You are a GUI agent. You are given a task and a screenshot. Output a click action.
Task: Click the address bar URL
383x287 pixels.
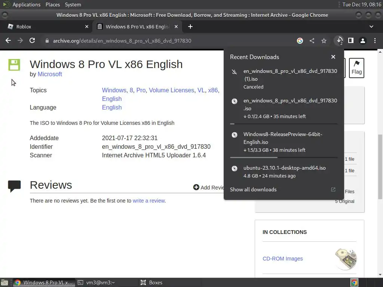point(122,41)
